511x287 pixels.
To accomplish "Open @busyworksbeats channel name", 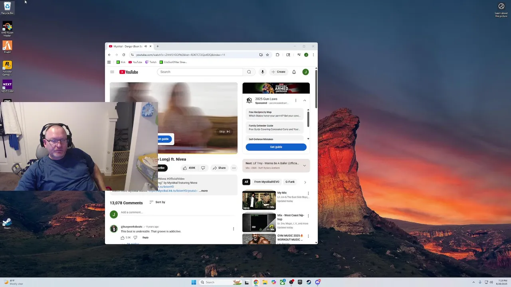I will click(x=131, y=227).
